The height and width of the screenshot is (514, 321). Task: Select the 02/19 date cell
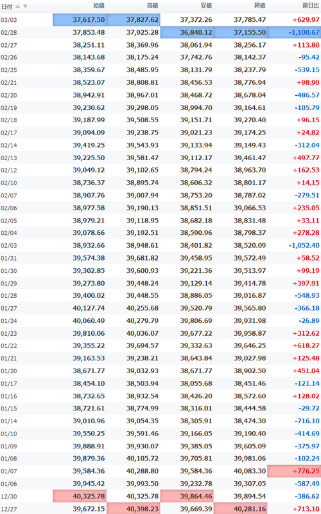(9, 108)
